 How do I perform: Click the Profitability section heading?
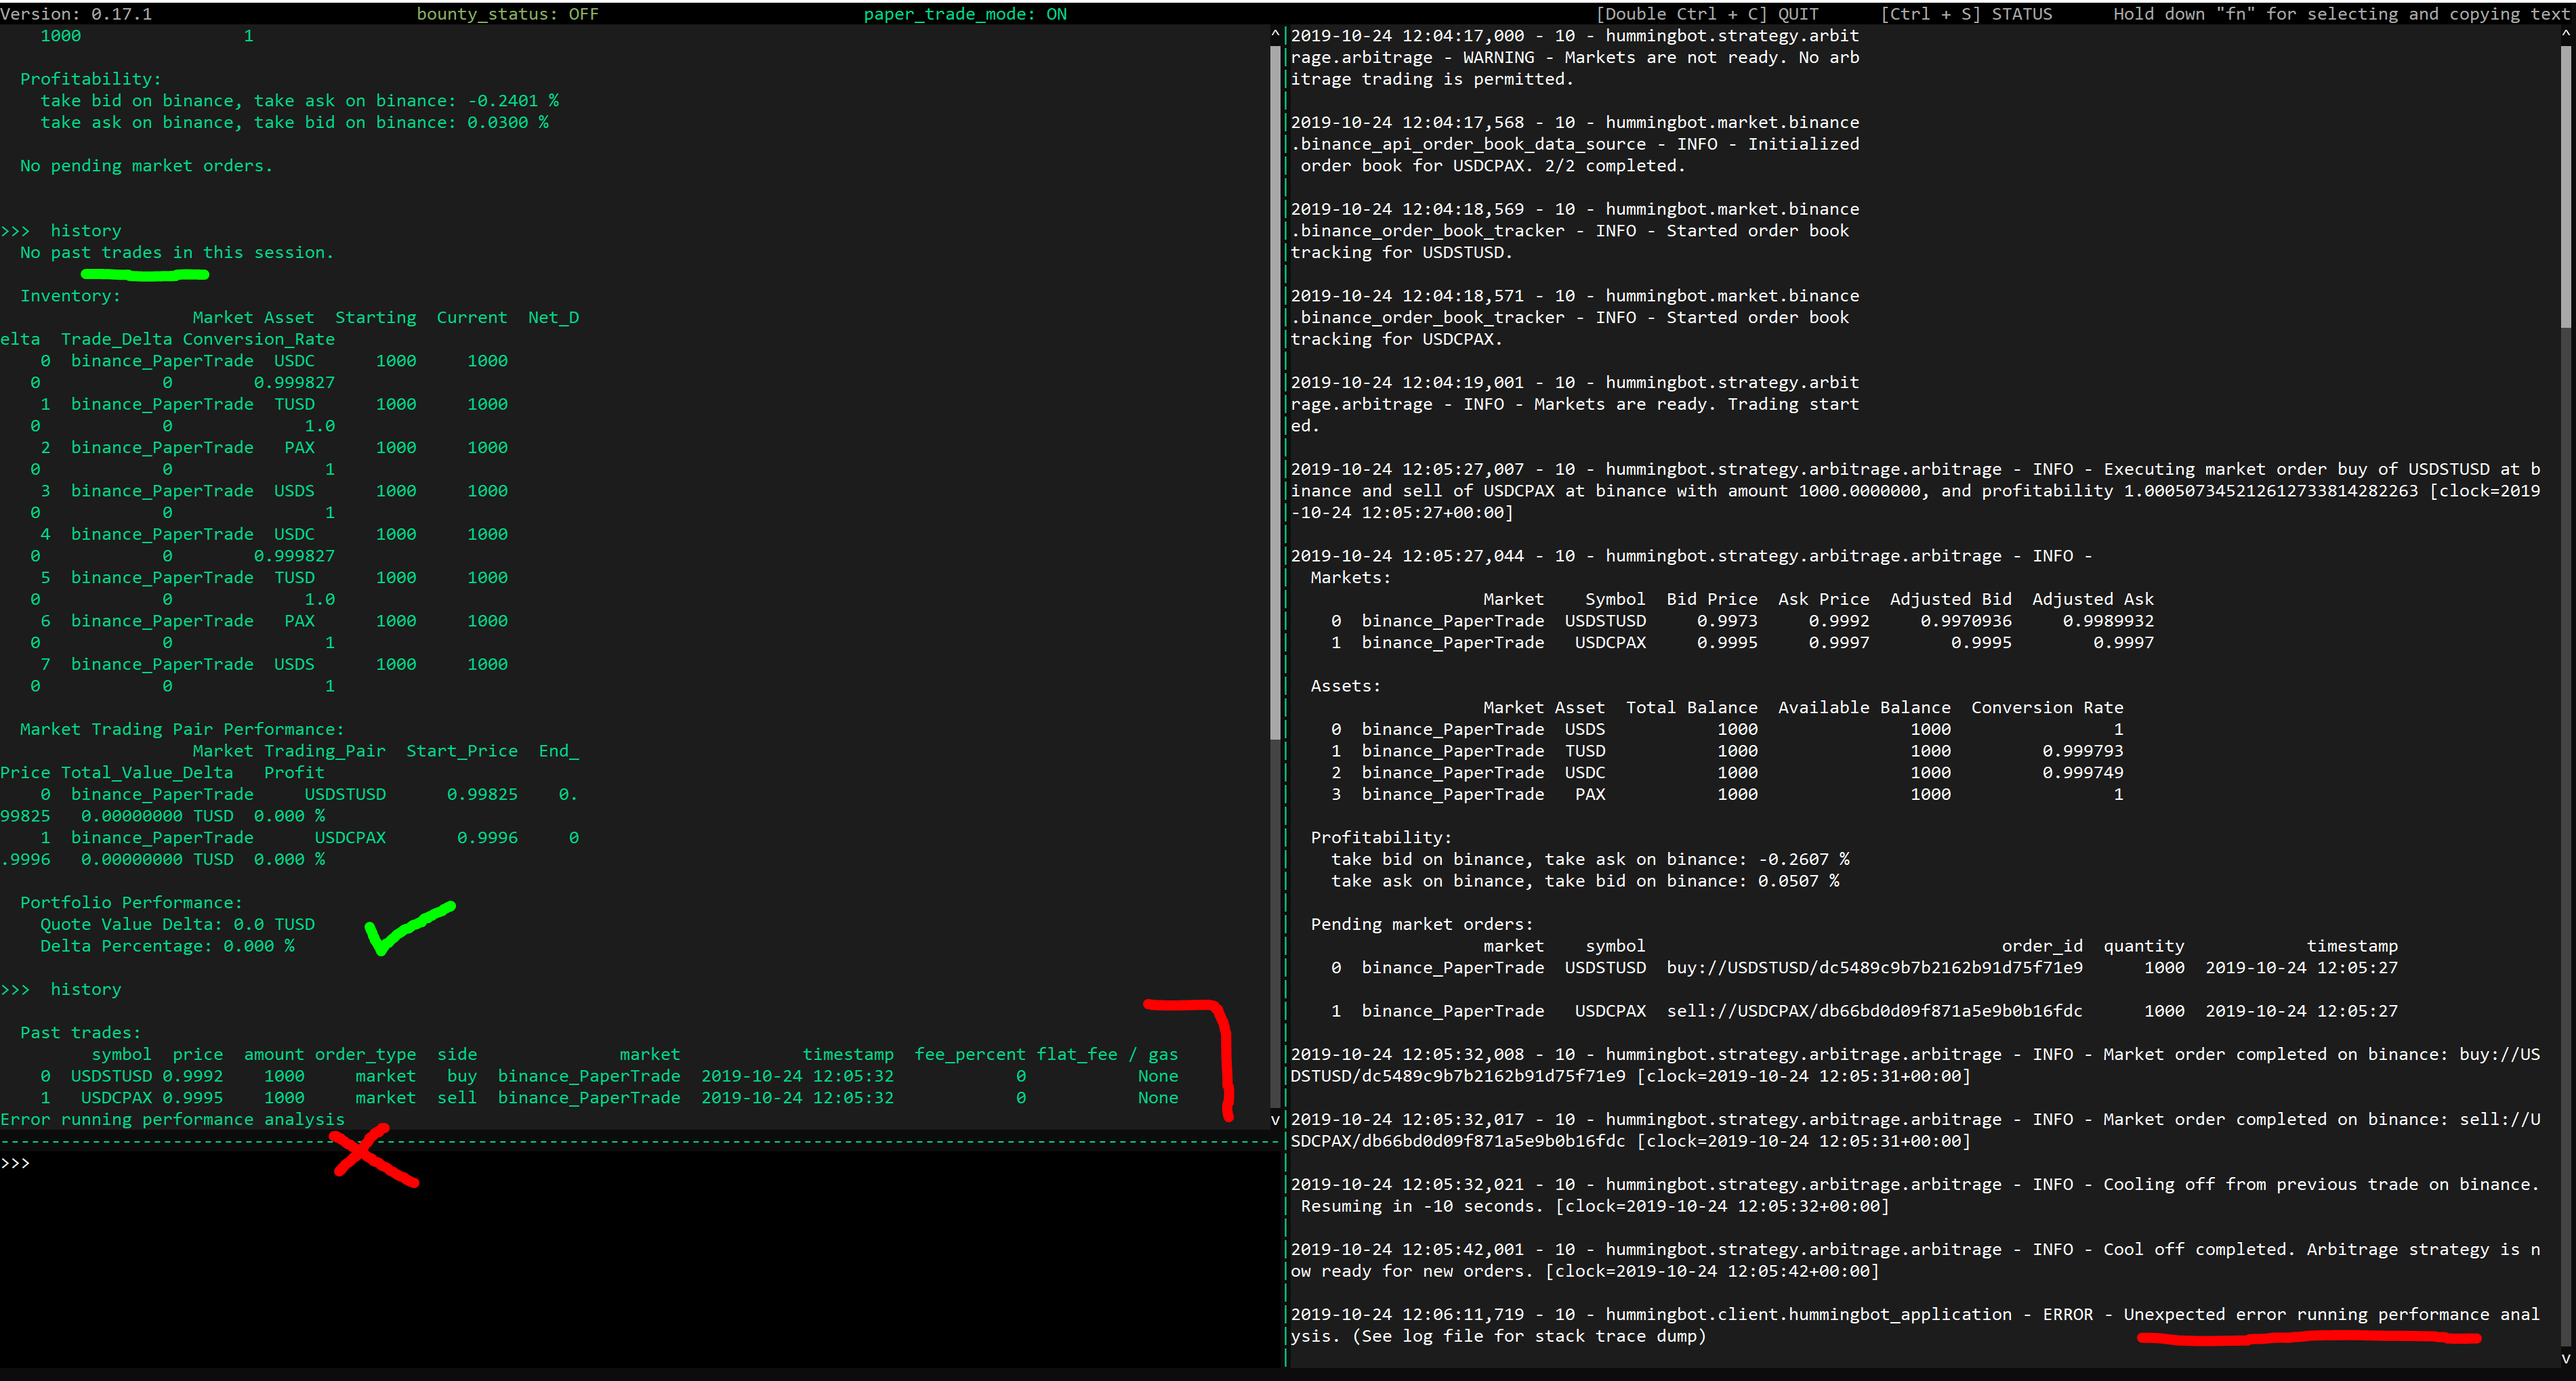[89, 78]
